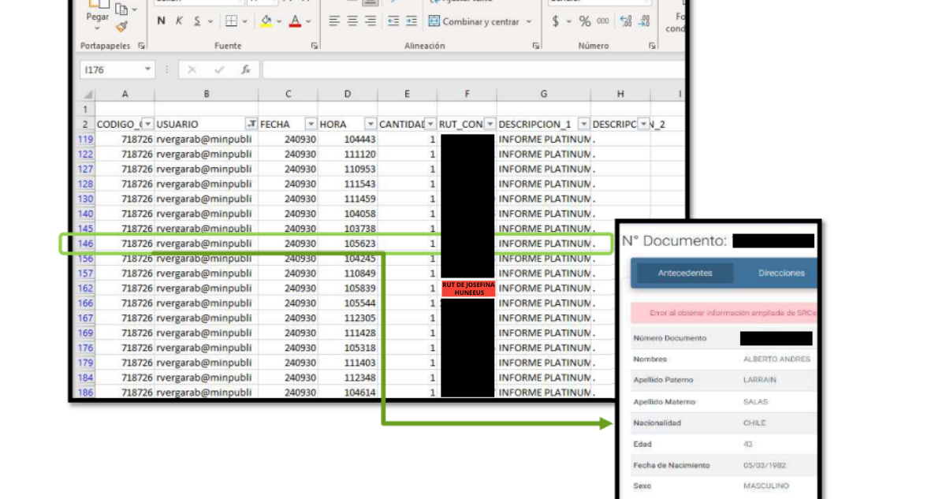This screenshot has width=946, height=499.
Task: Decrease decimal places
Action: 646,21
